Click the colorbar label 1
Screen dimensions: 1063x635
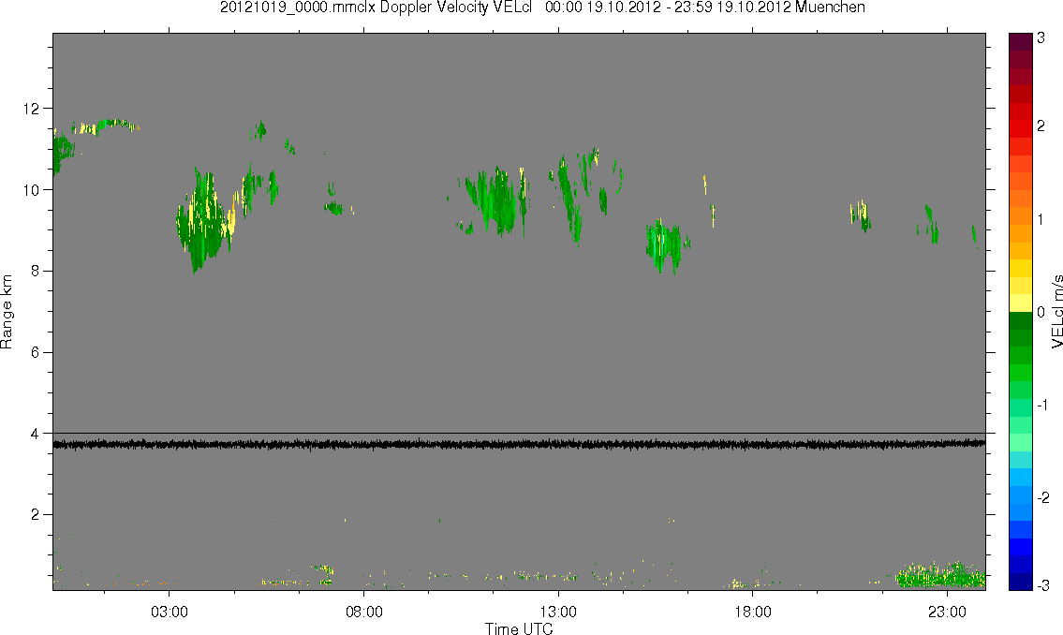[x=1041, y=219]
